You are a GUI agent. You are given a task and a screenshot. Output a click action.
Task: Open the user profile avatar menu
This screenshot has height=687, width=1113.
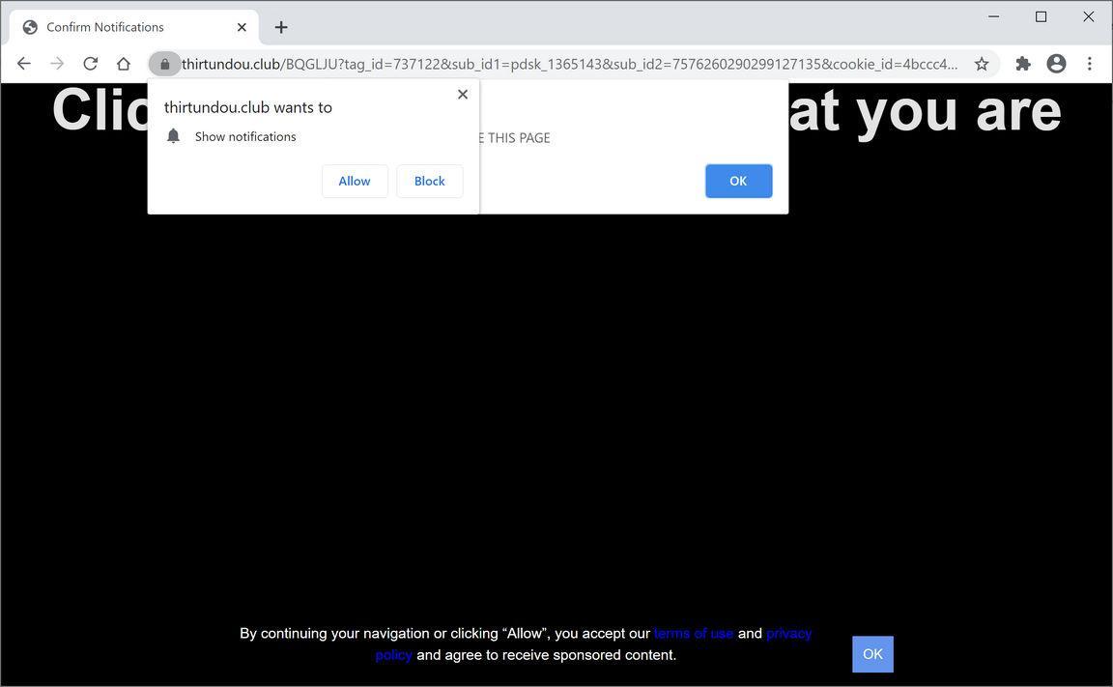[1056, 64]
